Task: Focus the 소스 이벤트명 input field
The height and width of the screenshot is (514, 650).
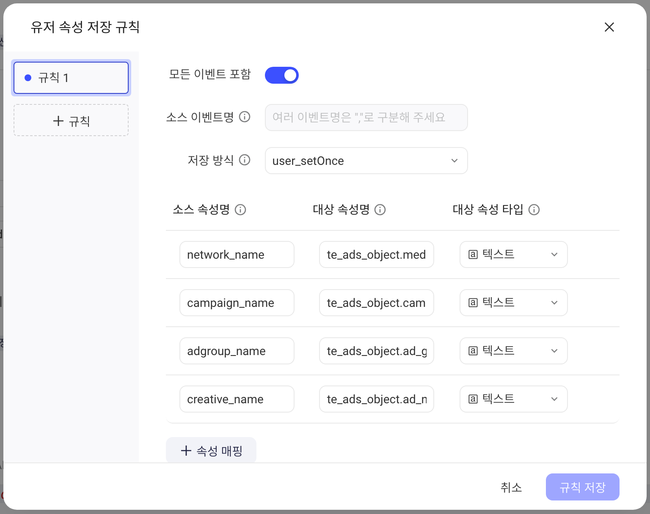Action: 366,118
